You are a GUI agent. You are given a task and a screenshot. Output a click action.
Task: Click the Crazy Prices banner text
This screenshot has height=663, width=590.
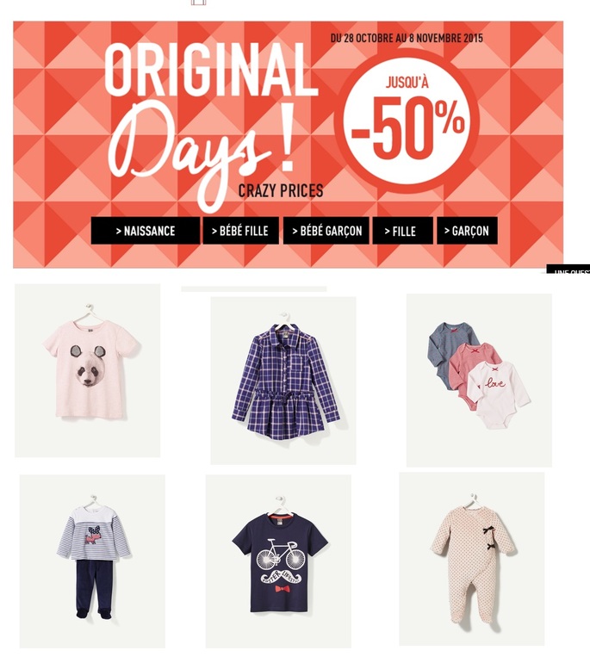point(281,190)
